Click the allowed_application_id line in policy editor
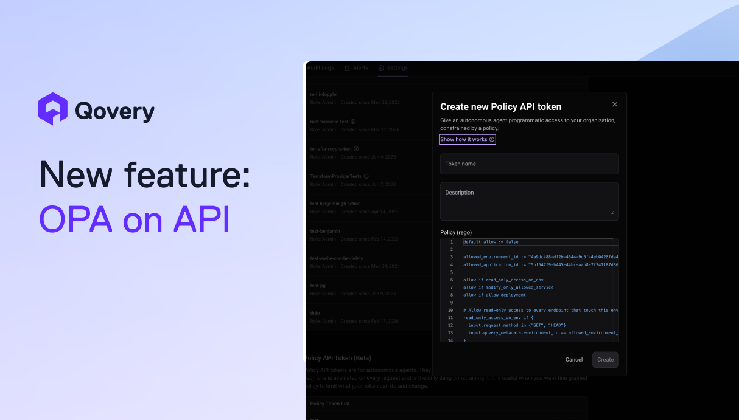739x420 pixels. pos(541,265)
